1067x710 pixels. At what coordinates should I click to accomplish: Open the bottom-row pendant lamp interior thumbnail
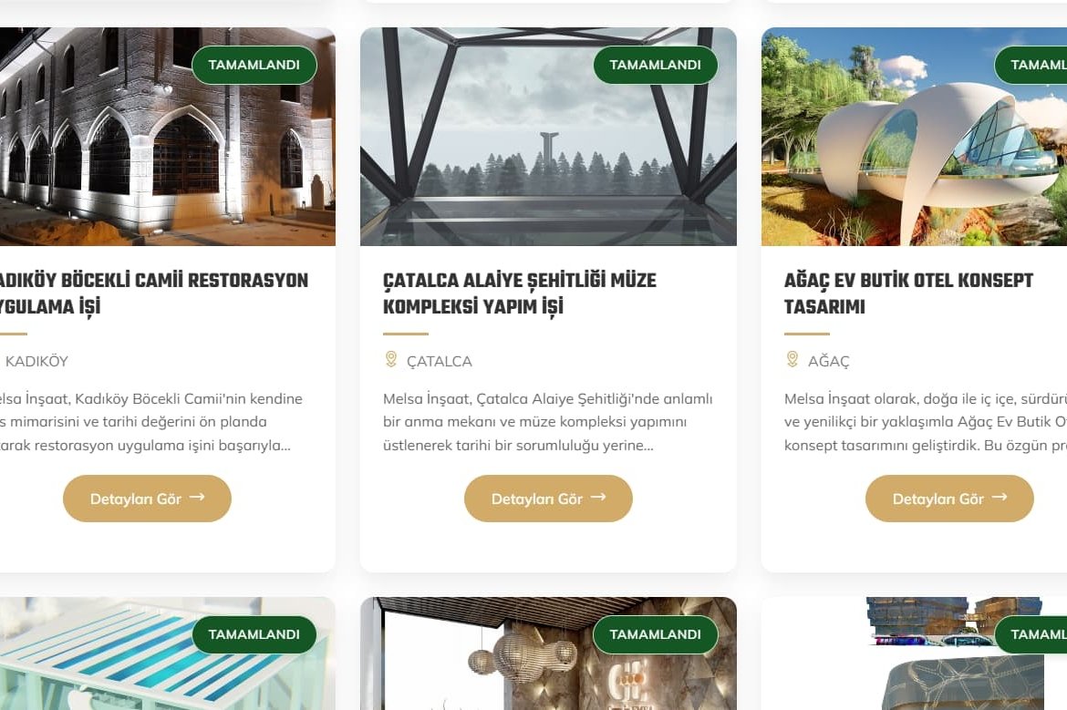coord(548,653)
